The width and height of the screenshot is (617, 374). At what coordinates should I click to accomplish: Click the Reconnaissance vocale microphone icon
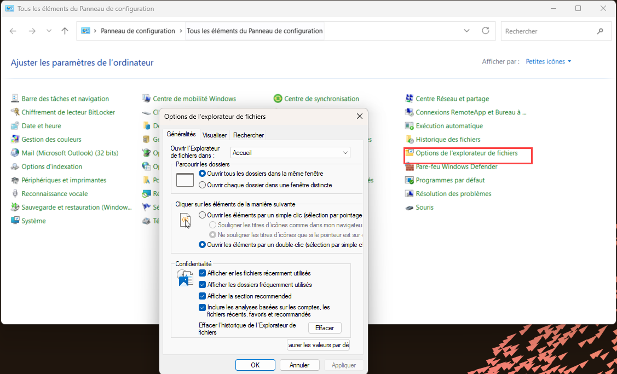click(15, 194)
